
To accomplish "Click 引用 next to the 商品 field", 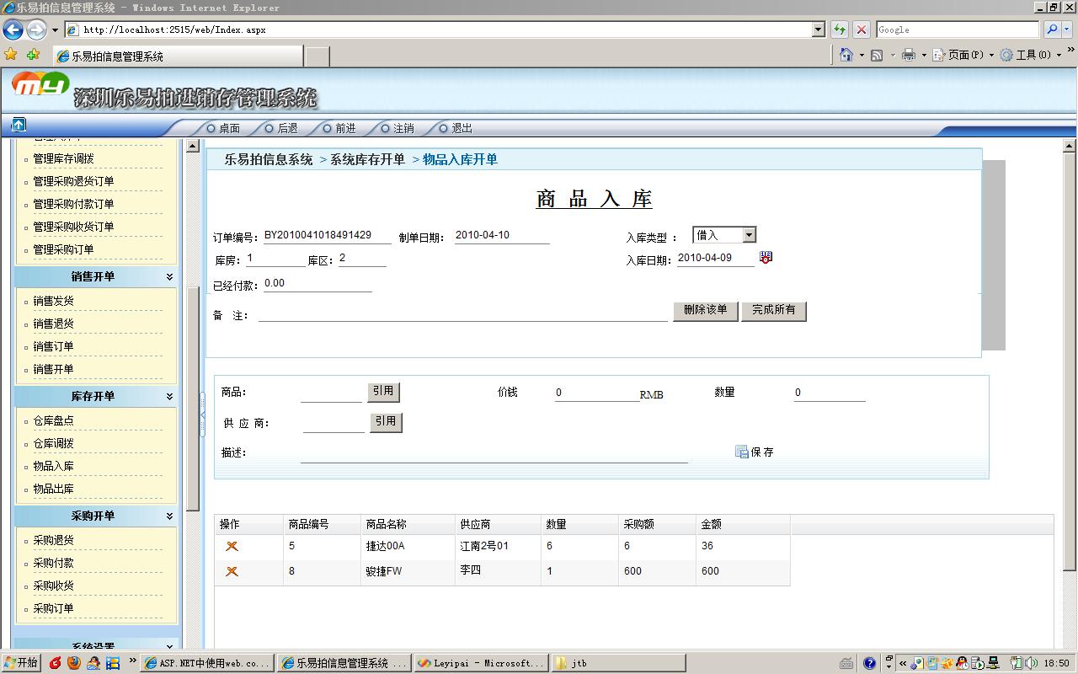I will click(x=384, y=392).
